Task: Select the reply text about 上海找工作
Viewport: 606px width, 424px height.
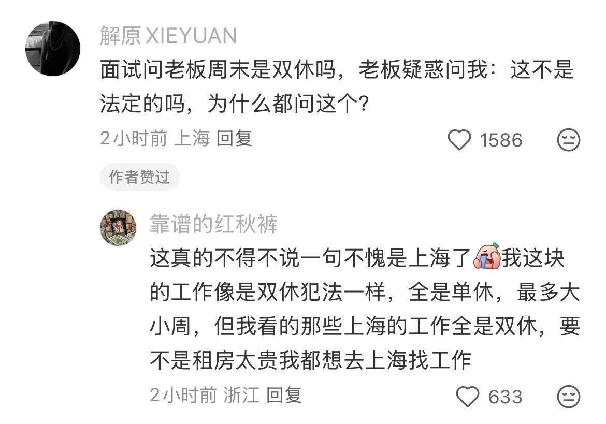Action: pyautogui.click(x=365, y=309)
